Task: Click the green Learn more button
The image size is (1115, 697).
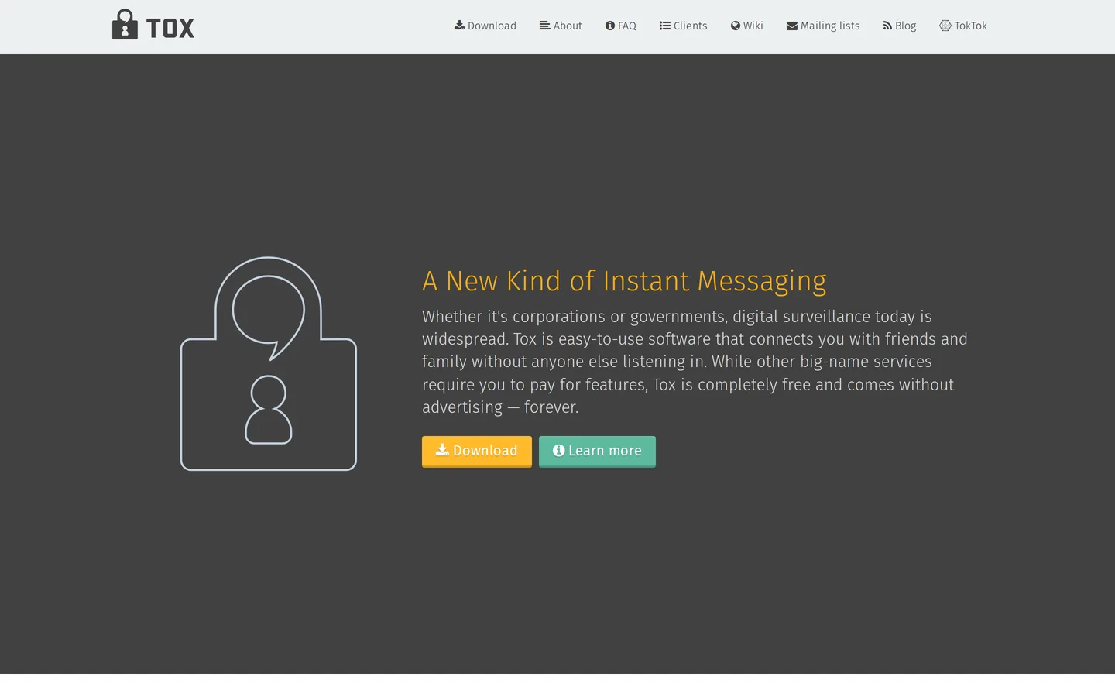Action: click(597, 451)
